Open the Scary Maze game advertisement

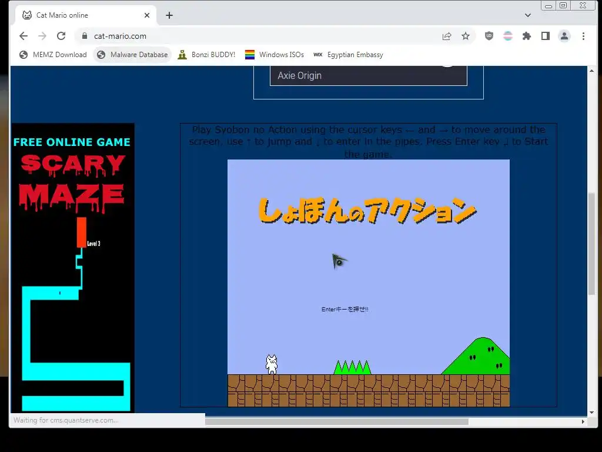(x=73, y=268)
